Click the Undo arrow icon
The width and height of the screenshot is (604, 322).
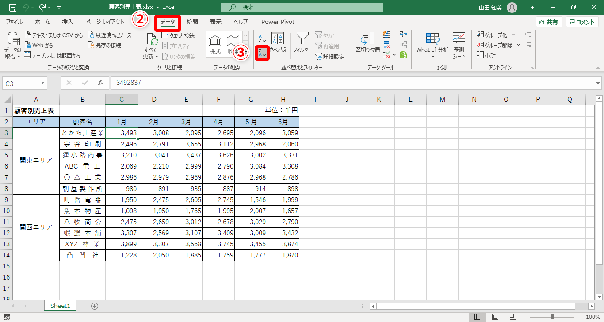click(26, 8)
